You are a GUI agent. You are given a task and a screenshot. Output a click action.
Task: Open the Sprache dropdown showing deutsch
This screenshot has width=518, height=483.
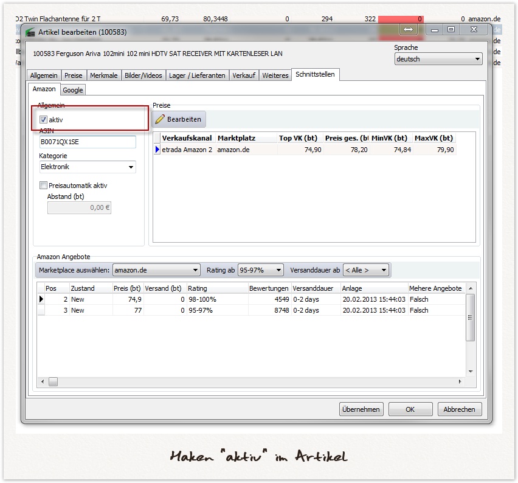coord(478,58)
